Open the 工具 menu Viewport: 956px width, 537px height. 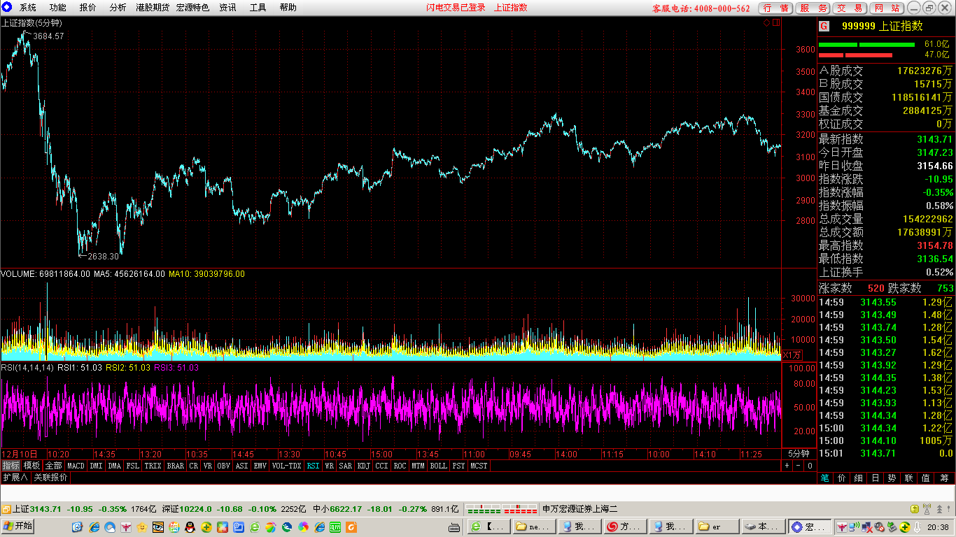(x=258, y=8)
